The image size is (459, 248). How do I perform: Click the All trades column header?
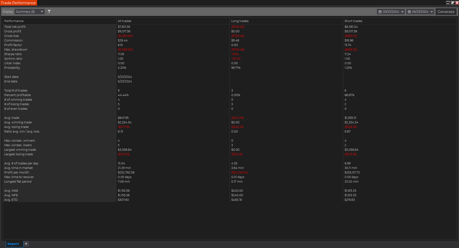(x=124, y=21)
